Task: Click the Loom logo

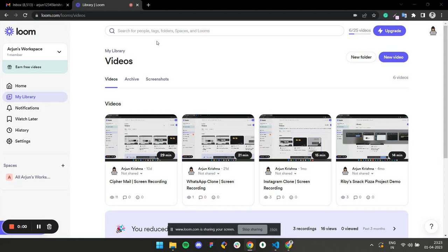Action: [x=20, y=31]
